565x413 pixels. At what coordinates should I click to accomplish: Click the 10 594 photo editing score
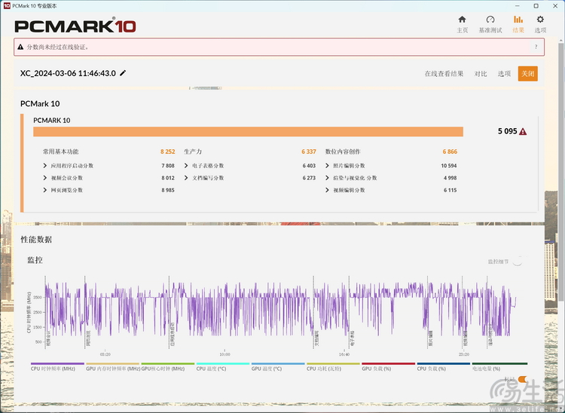[x=449, y=166]
